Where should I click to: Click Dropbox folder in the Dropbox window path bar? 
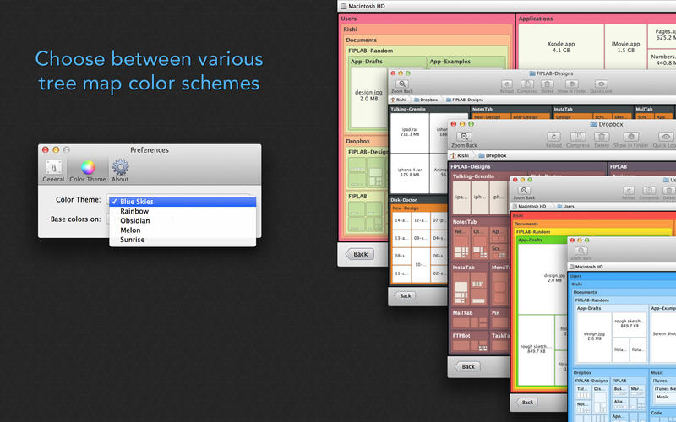tap(493, 155)
